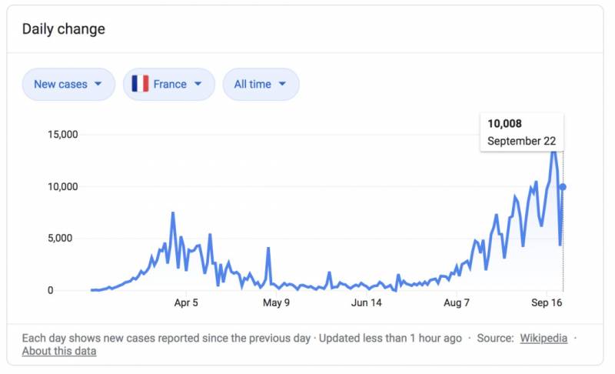Click the Sep 16 axis label

547,303
